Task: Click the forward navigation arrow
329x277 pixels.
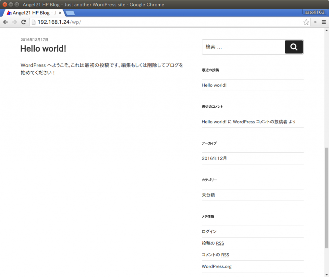Action: click(x=14, y=22)
